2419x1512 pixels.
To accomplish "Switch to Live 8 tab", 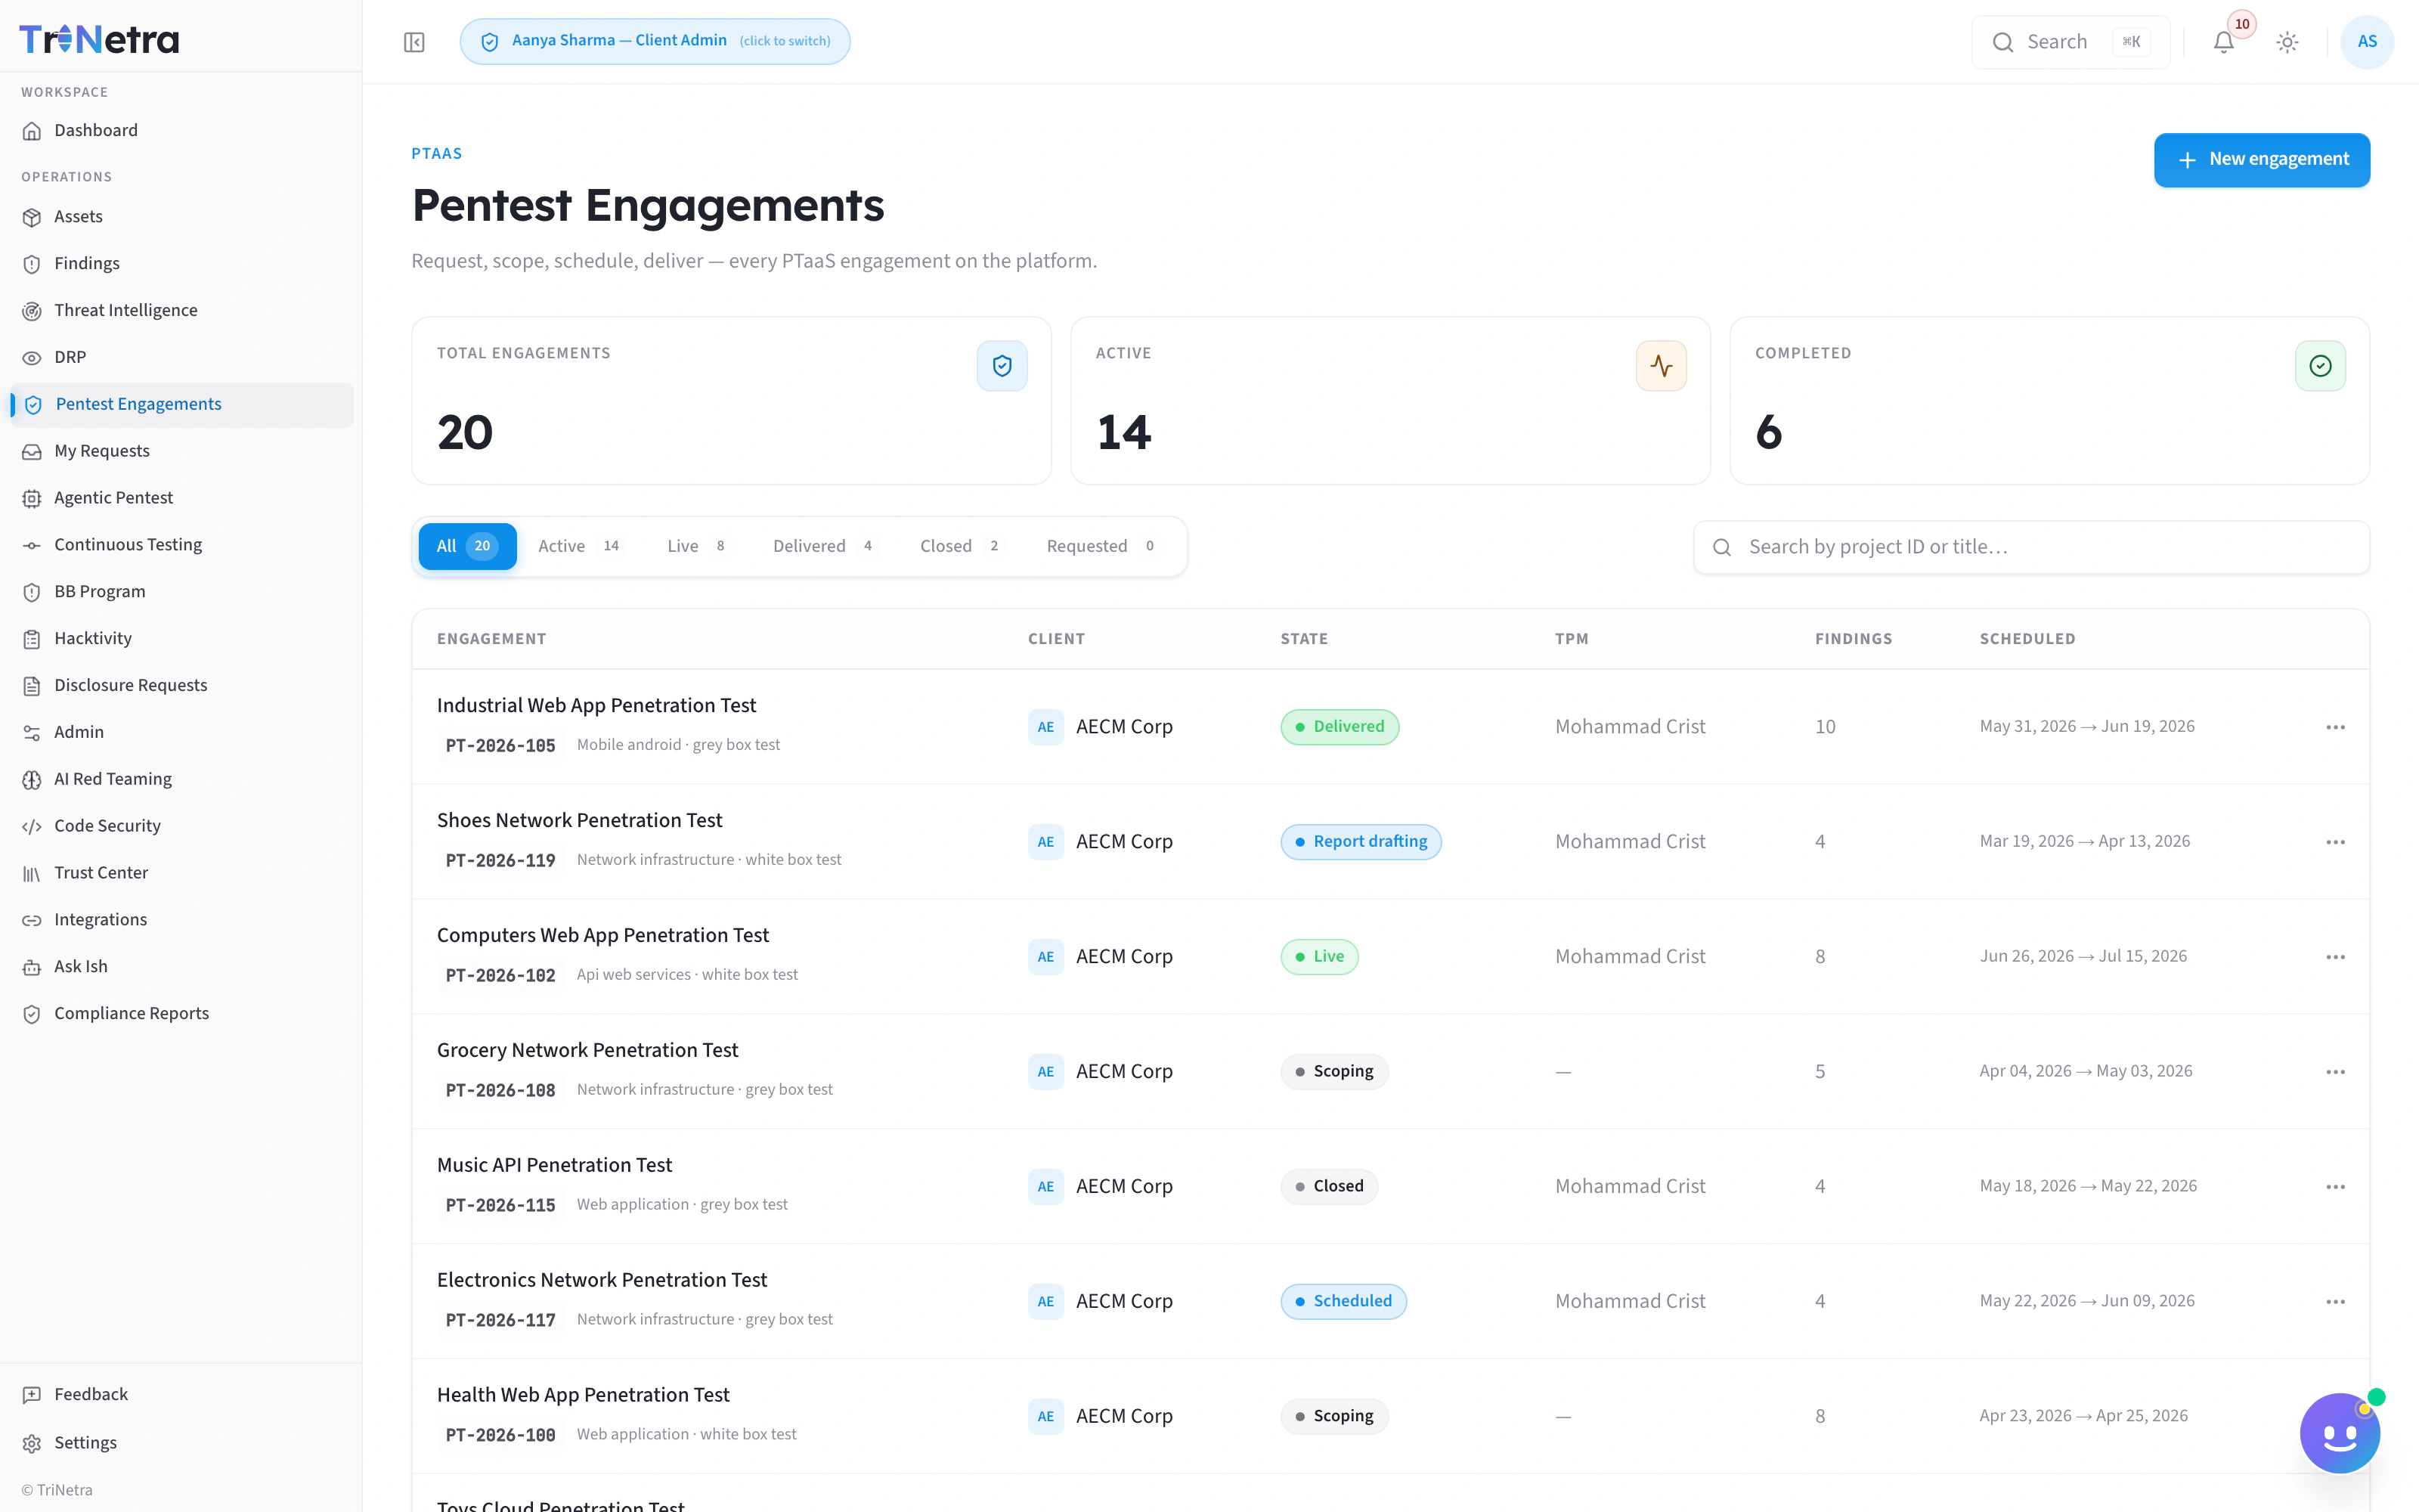I will [697, 547].
